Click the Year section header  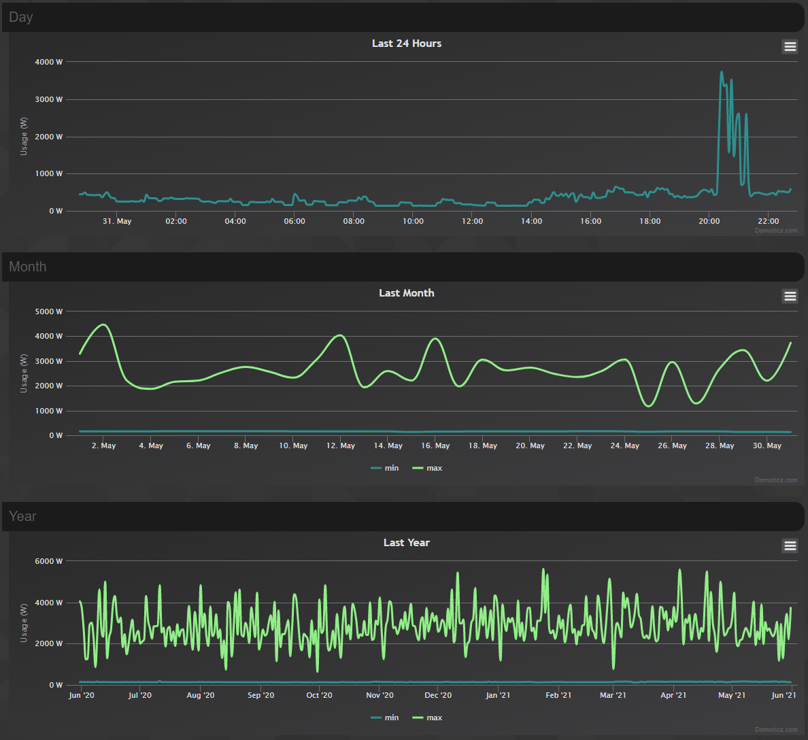[x=403, y=516]
